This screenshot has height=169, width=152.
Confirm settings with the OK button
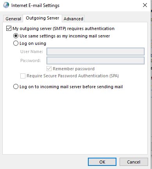102,162
